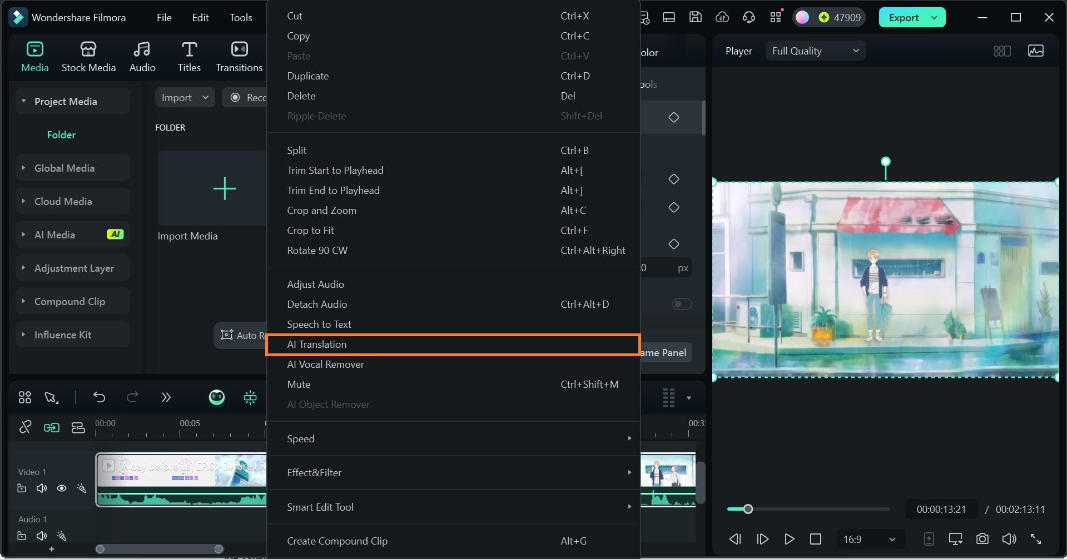This screenshot has height=559, width=1067.
Task: Lock the Audio 1 track
Action: coord(22,536)
